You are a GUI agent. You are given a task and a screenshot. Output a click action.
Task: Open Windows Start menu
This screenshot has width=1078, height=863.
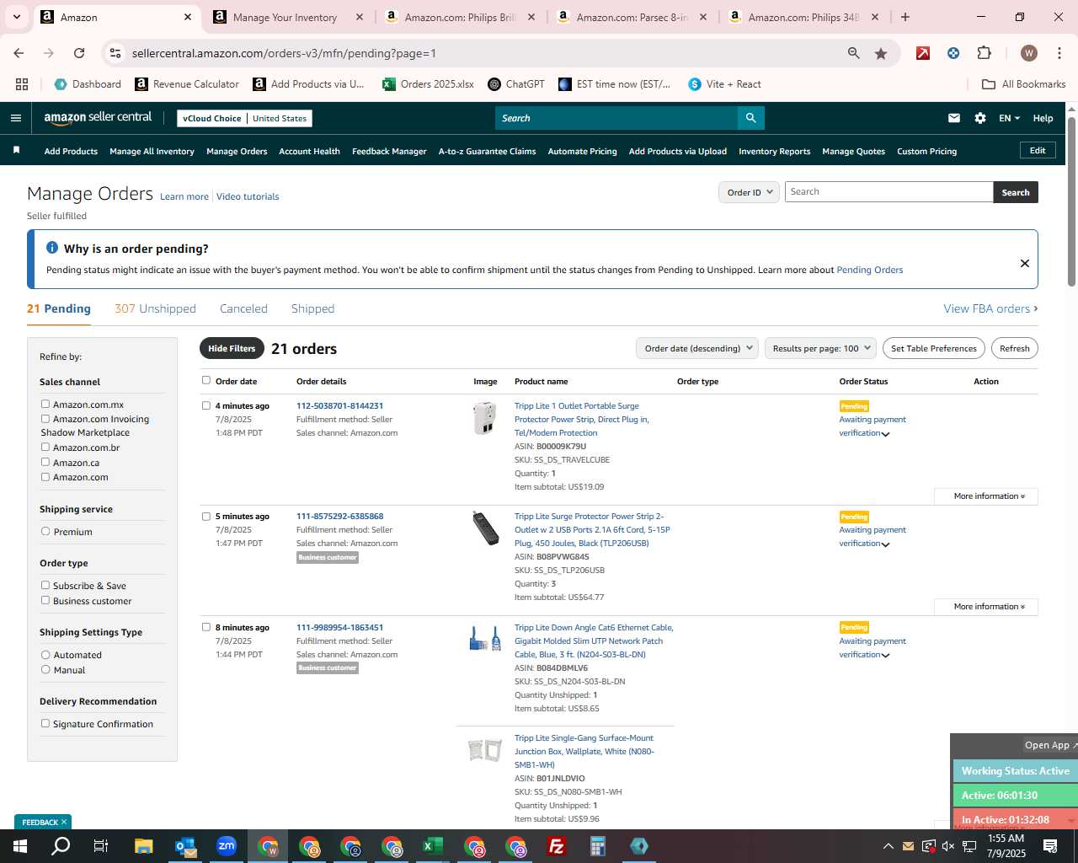[x=20, y=846]
